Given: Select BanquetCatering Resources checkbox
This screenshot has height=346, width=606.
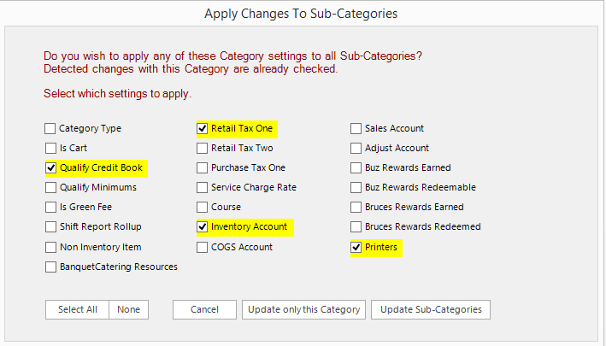Looking at the screenshot, I should pos(50,267).
